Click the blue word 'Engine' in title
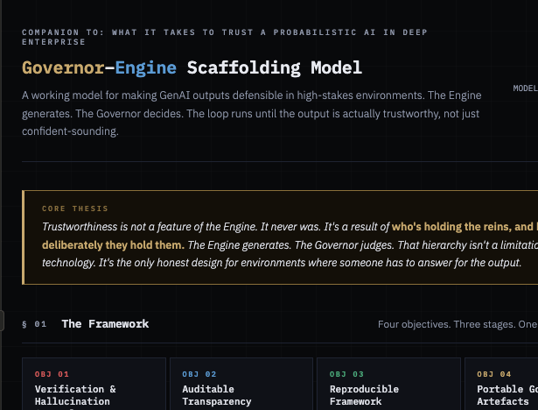This screenshot has height=410, width=538. click(145, 67)
